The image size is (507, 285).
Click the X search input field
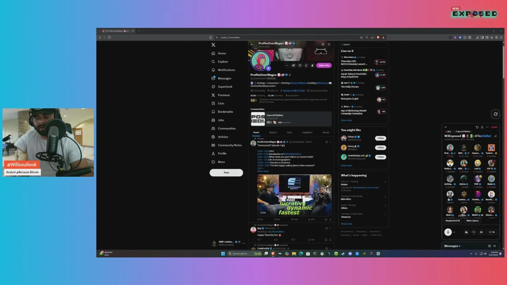pos(364,44)
